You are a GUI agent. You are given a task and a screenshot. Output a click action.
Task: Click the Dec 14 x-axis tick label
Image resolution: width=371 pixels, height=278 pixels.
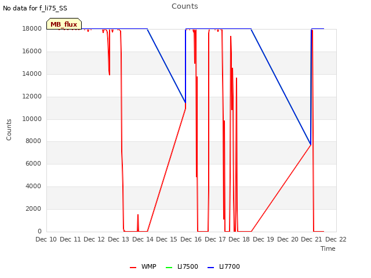coord(143,239)
